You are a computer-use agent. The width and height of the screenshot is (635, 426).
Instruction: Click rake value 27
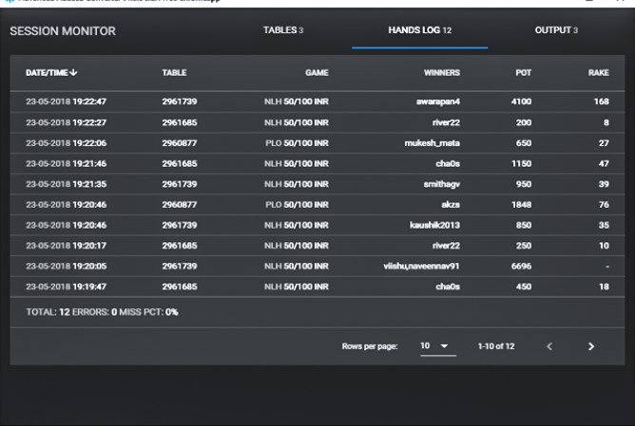pyautogui.click(x=604, y=143)
